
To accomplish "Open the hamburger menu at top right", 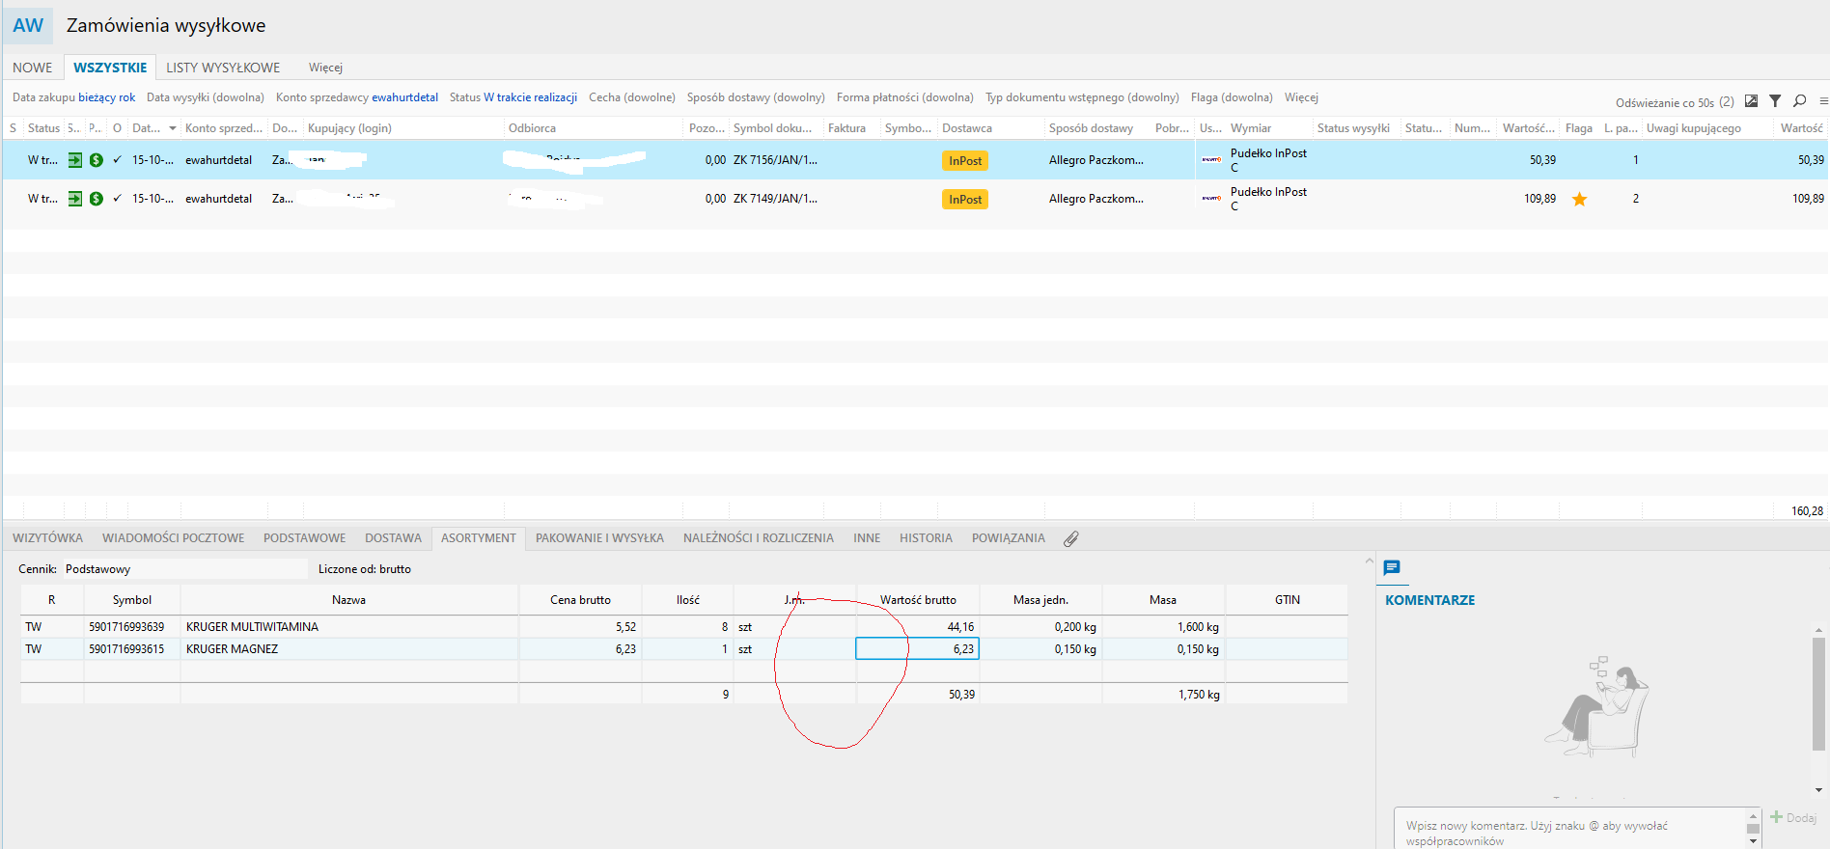I will coord(1822,101).
